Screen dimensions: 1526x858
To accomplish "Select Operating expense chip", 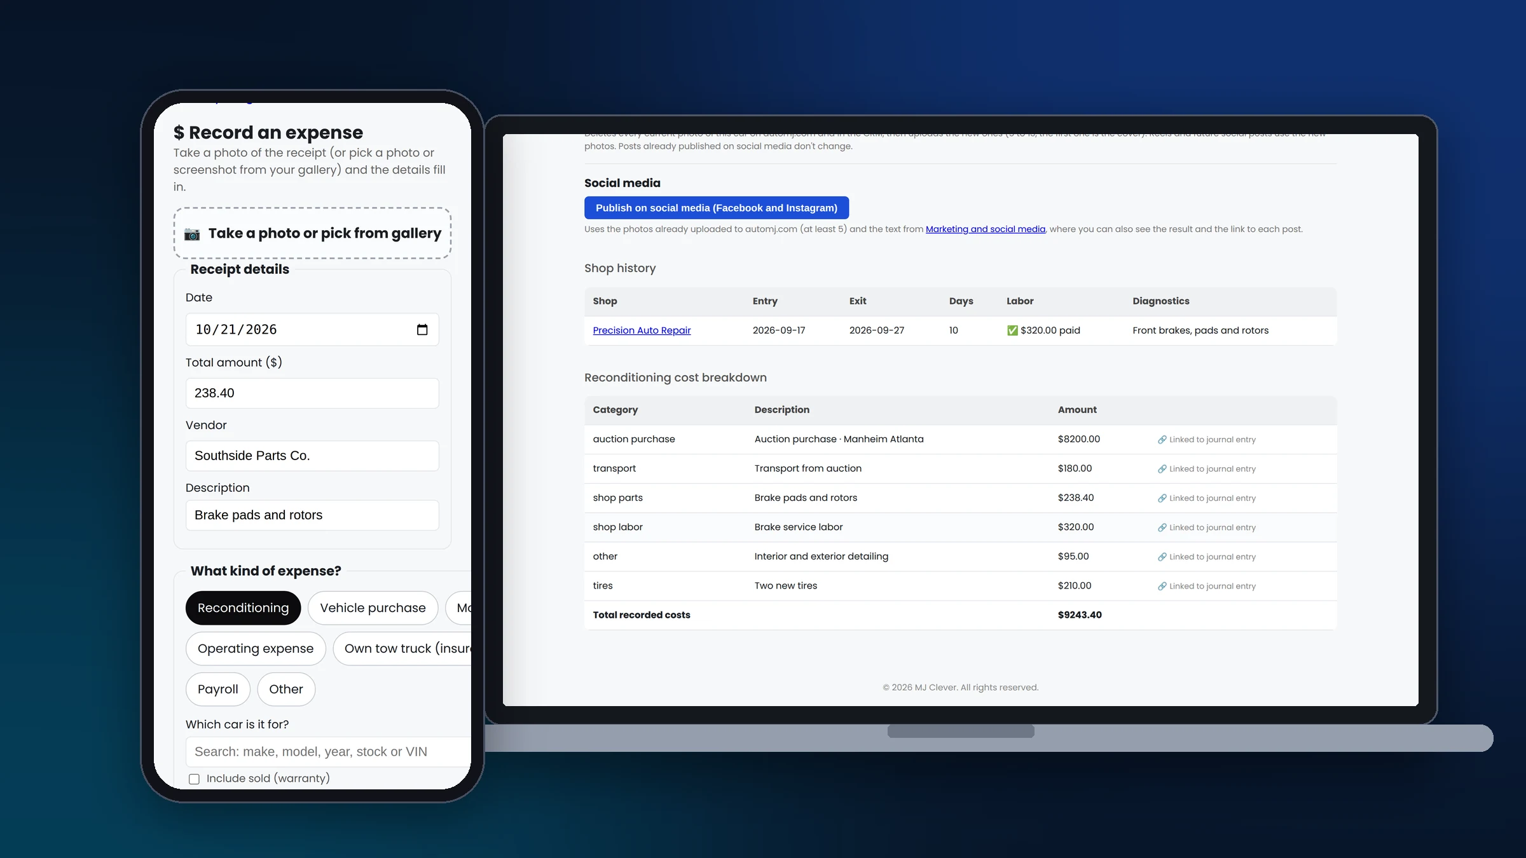I will [x=256, y=648].
